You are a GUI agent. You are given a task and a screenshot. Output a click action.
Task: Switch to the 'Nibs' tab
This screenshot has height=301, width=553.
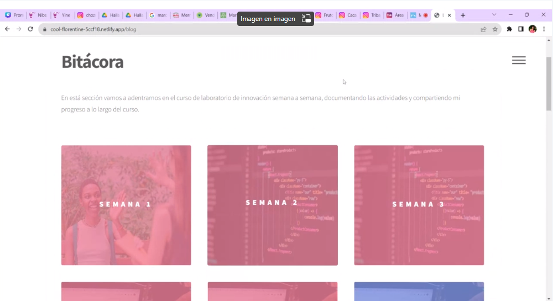click(x=38, y=15)
